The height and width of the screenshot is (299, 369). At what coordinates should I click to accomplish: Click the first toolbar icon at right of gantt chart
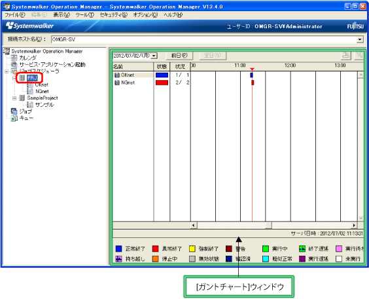point(345,56)
